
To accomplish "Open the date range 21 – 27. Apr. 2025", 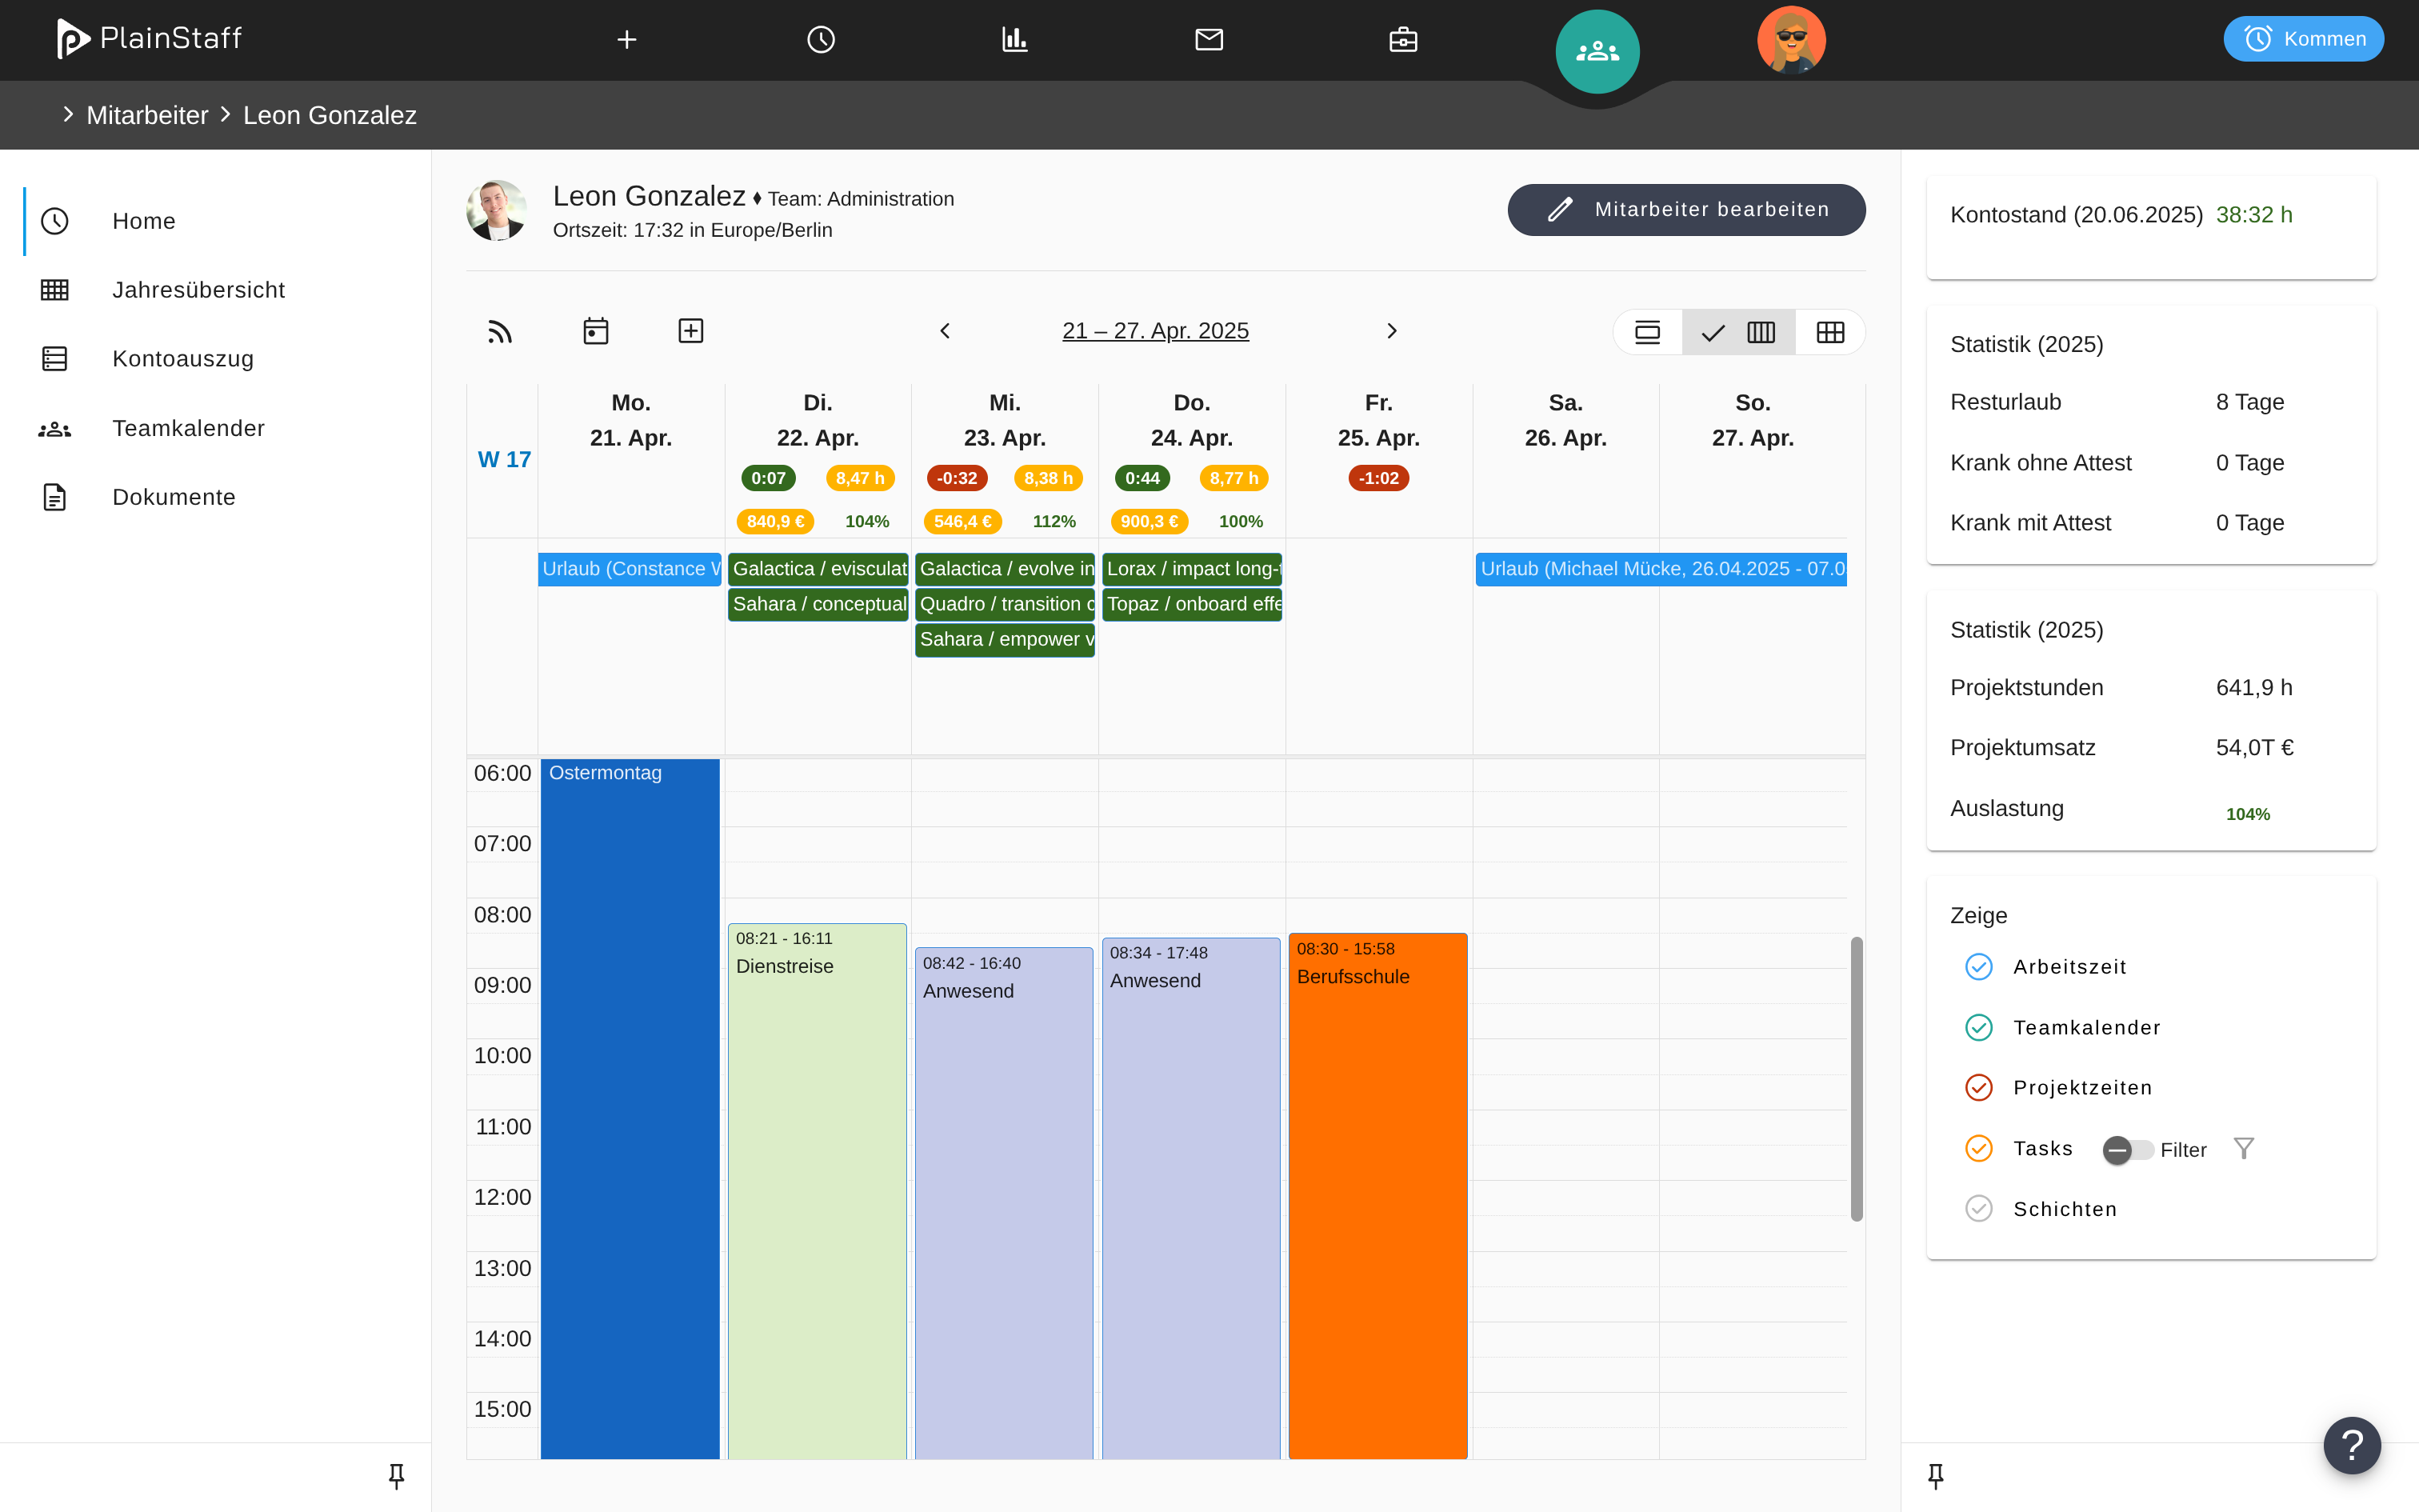I will point(1156,331).
